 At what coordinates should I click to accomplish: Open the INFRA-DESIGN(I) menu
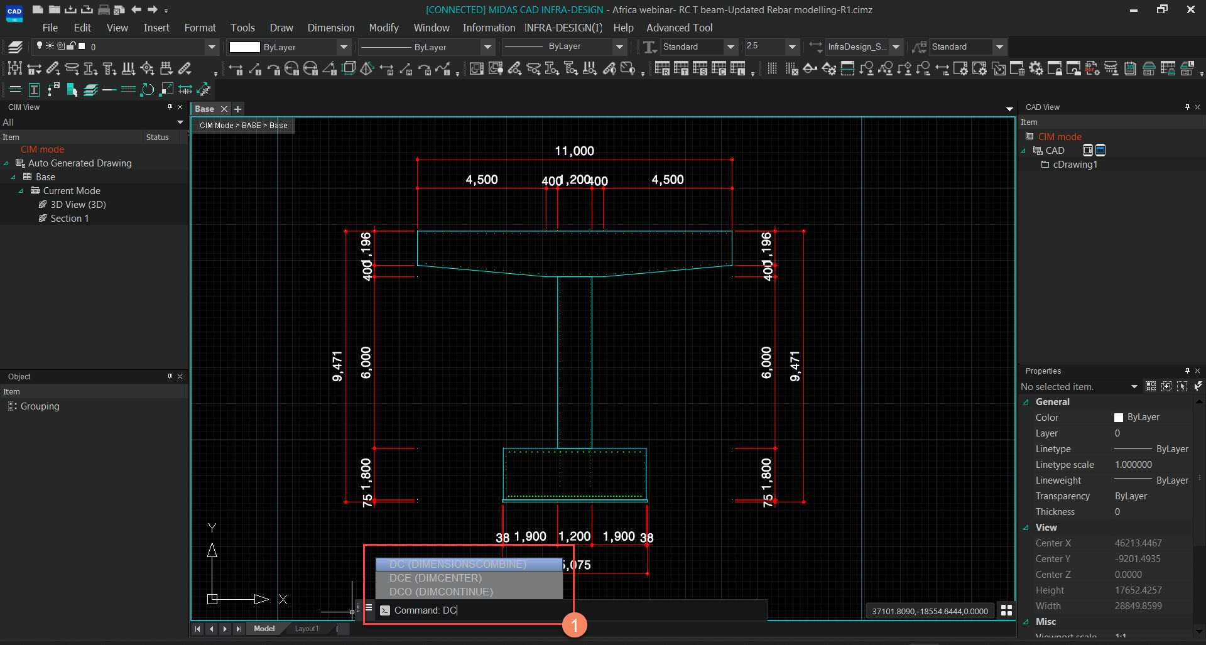[563, 28]
